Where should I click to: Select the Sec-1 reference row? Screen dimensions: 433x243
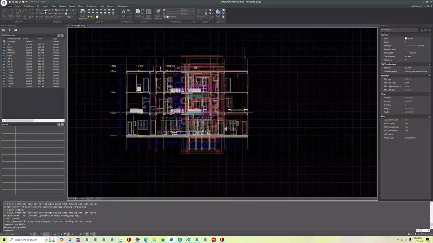33,58
